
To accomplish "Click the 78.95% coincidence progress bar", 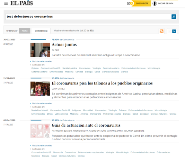I will [x=40, y=39].
